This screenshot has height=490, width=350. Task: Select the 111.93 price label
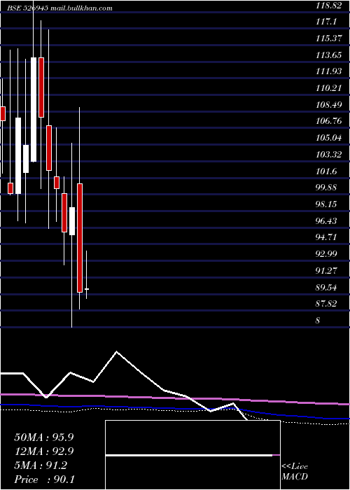pos(328,71)
